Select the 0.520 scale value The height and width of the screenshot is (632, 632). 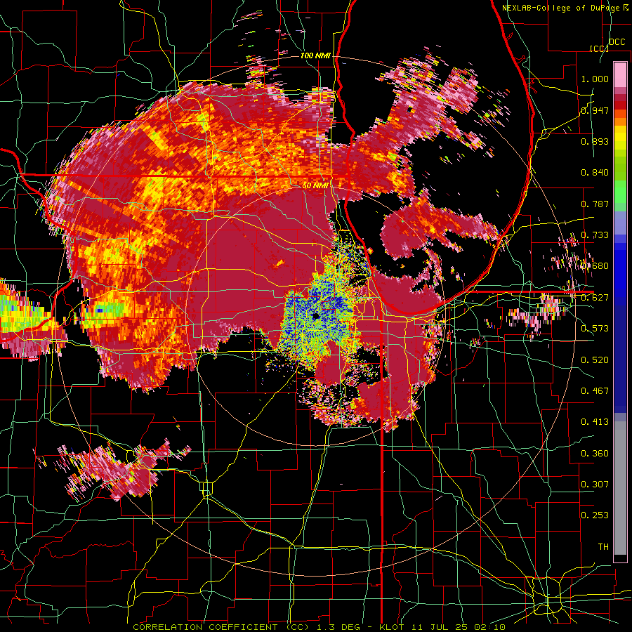click(595, 360)
